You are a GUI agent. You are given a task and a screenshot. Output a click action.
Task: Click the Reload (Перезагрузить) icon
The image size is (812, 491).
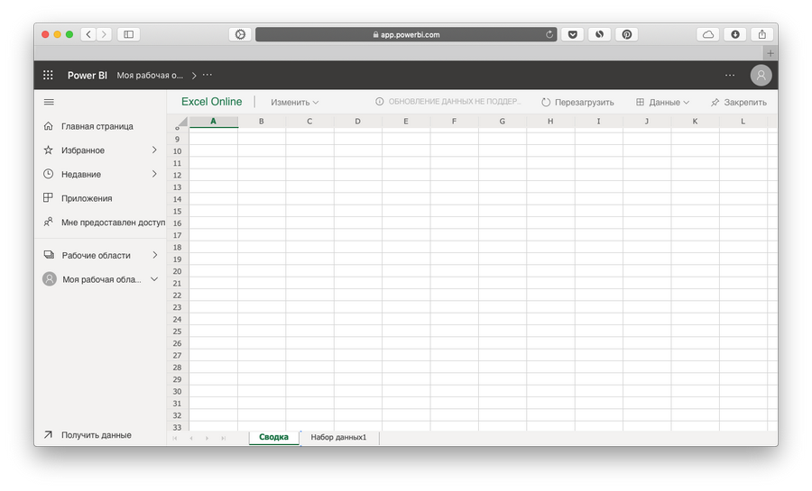click(546, 103)
